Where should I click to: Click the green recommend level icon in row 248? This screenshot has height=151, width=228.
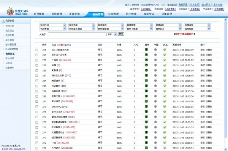146,50
